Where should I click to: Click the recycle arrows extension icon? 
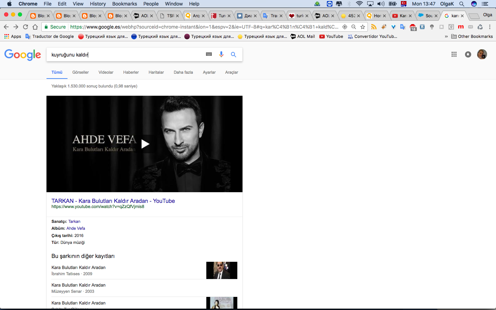coord(480,27)
